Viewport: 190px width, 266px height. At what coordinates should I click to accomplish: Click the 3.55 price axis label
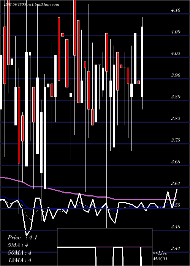pyautogui.click(x=176, y=205)
